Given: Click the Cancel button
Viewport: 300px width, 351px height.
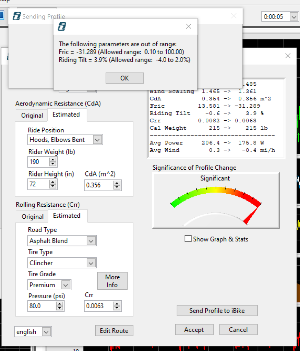Looking at the screenshot, I should point(238,329).
